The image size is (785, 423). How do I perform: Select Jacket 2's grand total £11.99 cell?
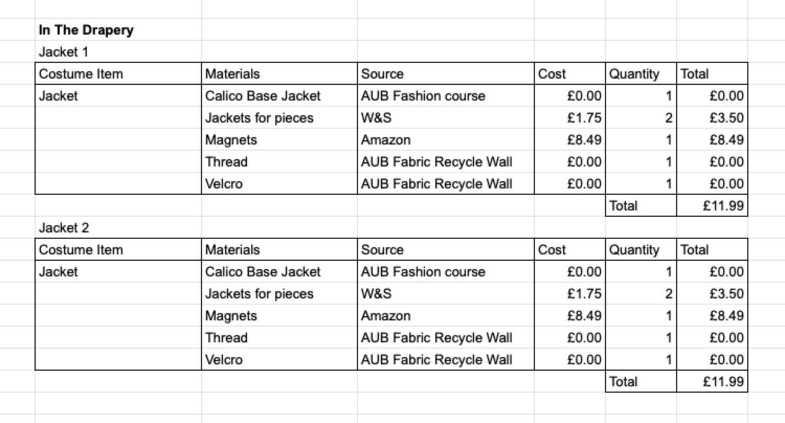[723, 382]
